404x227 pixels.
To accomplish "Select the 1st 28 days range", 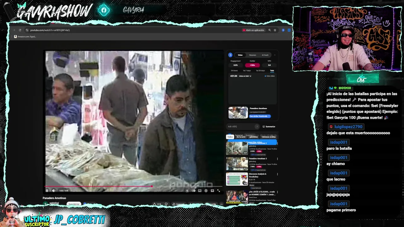I will pyautogui.click(x=260, y=71).
